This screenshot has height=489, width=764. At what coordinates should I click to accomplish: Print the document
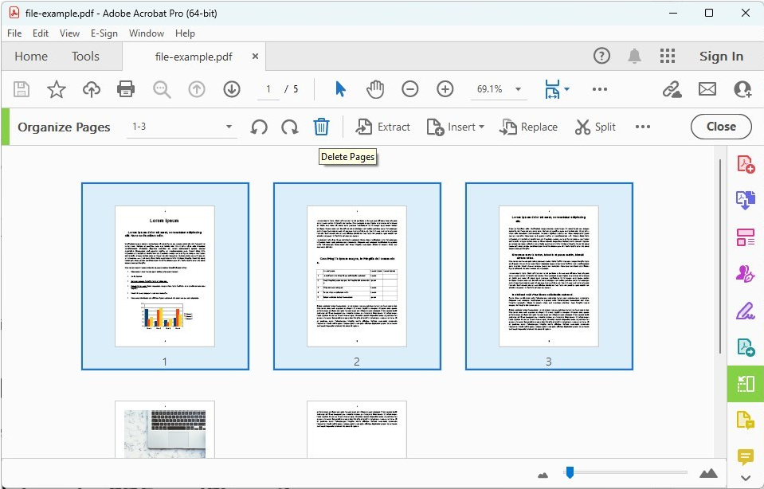click(x=126, y=89)
